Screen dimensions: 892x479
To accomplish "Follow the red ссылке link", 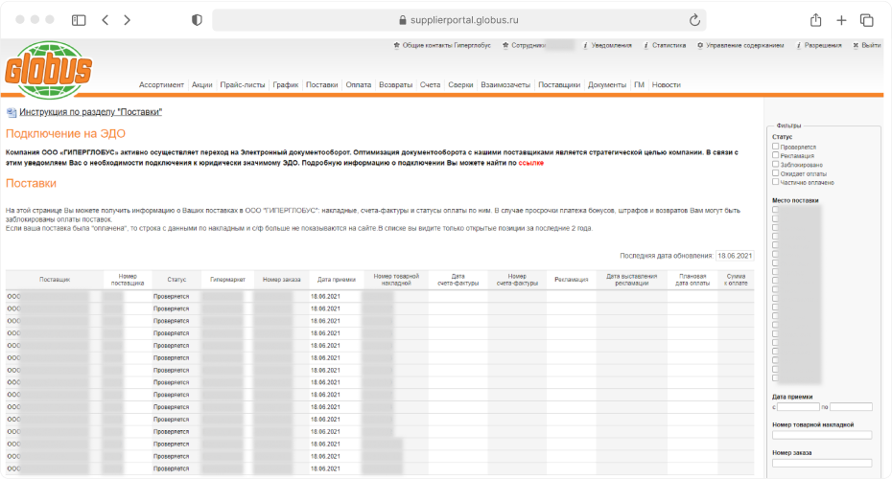I will 531,163.
